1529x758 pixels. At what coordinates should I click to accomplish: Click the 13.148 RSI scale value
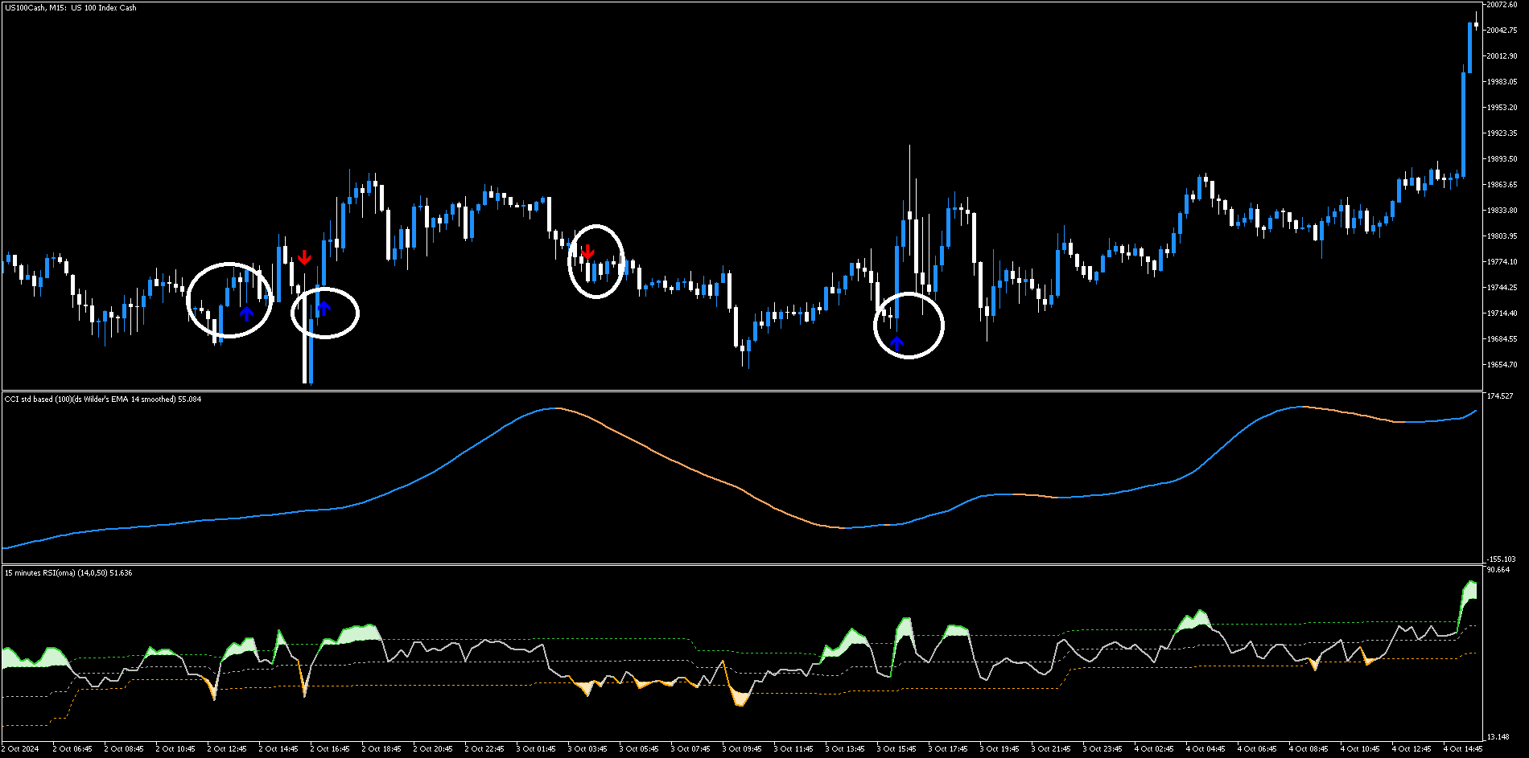point(1498,737)
